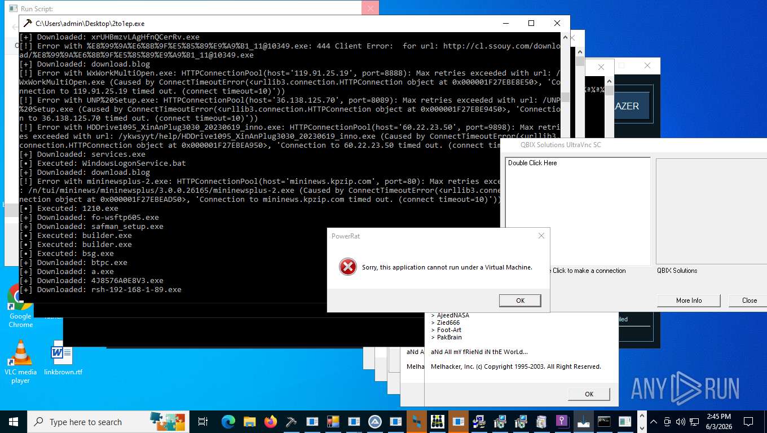The width and height of the screenshot is (767, 433).
Task: Click OK in the PowerRat error dialog
Action: point(520,301)
